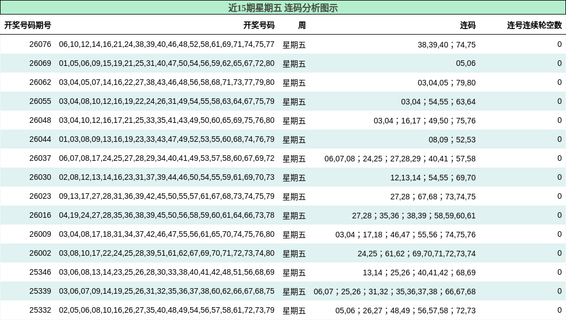
Task: Select issue number 26023
Action: coord(40,197)
